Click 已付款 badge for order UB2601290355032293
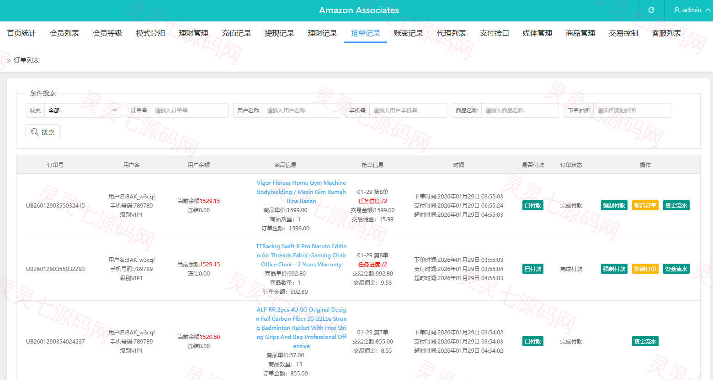This screenshot has width=713, height=380. click(533, 269)
